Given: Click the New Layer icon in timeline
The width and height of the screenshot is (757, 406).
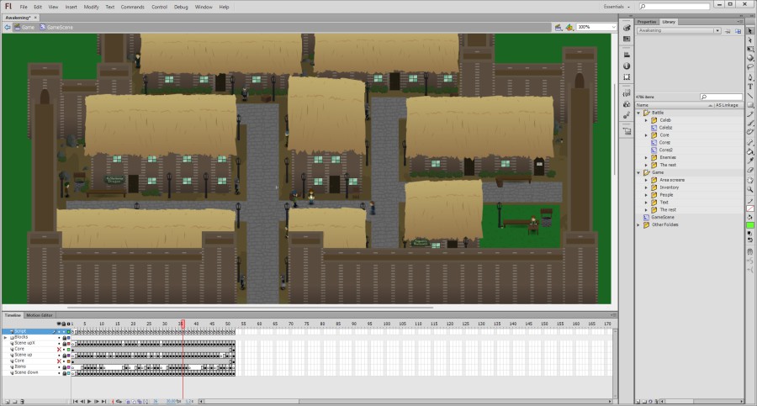Looking at the screenshot, I should click(6, 401).
